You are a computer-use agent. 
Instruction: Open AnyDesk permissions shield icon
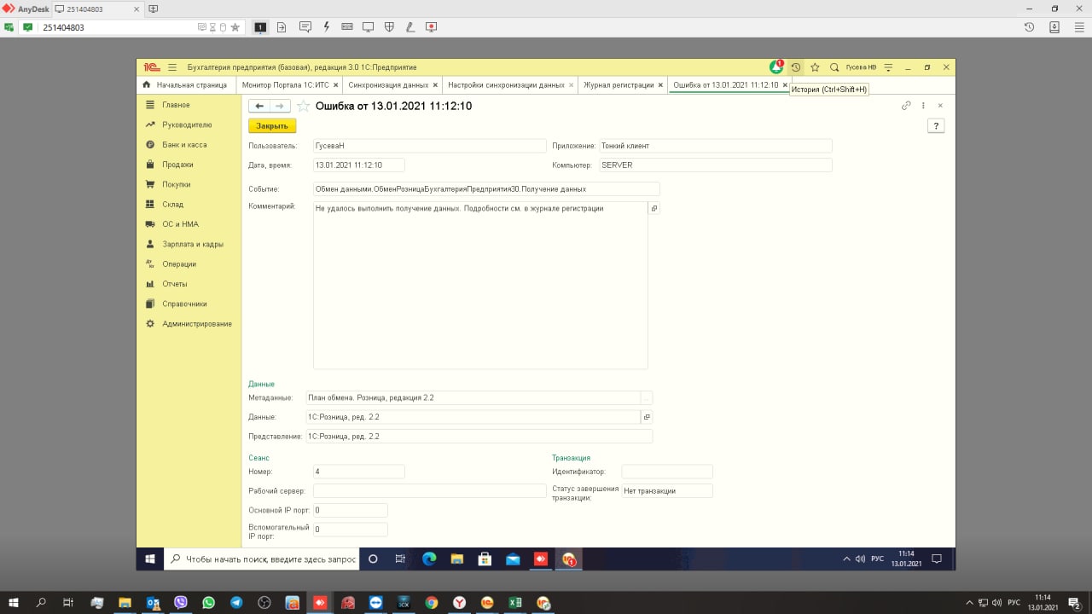(x=389, y=27)
